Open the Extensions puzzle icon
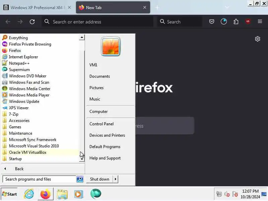The image size is (268, 201). [x=236, y=21]
